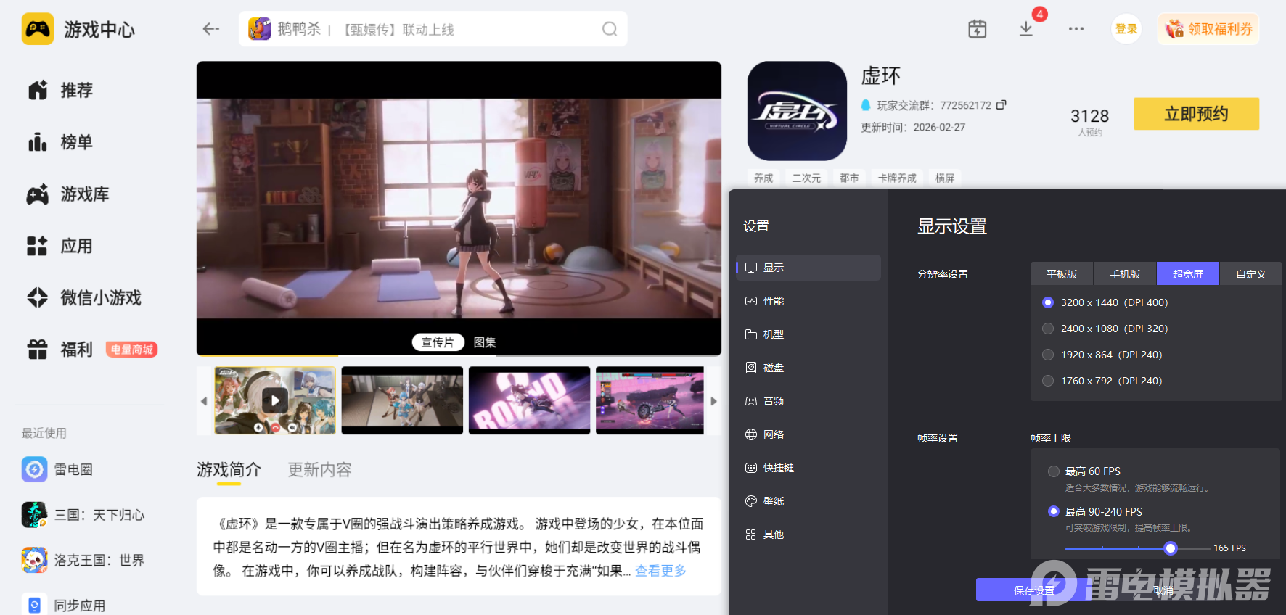Viewport: 1286px width, 615px height.
Task: Click 取消 to cancel settings
Action: tap(1163, 590)
